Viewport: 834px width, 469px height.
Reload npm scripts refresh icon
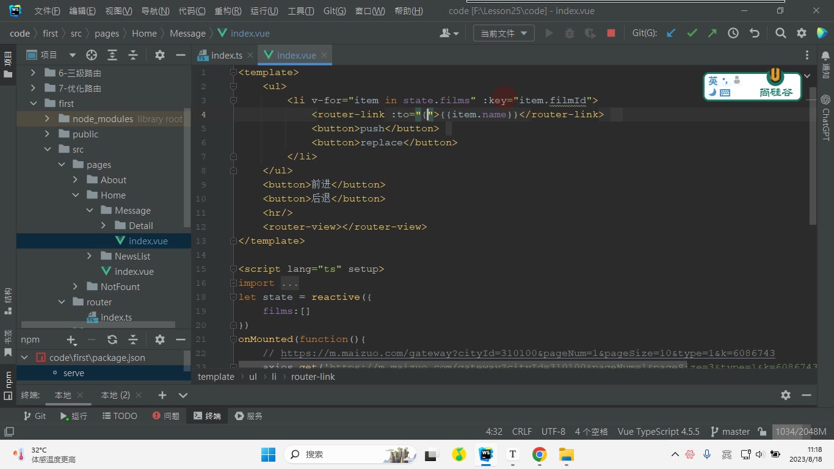pyautogui.click(x=112, y=340)
